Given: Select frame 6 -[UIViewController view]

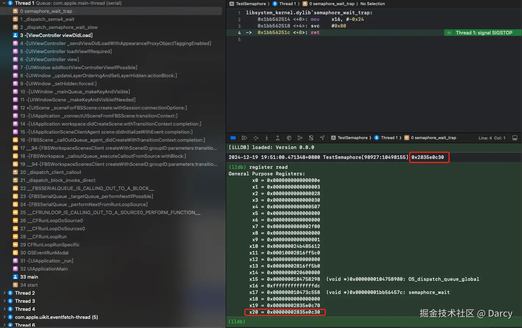Looking at the screenshot, I should pos(112,59).
